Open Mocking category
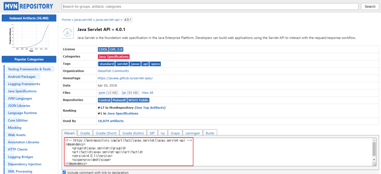 point(14,128)
